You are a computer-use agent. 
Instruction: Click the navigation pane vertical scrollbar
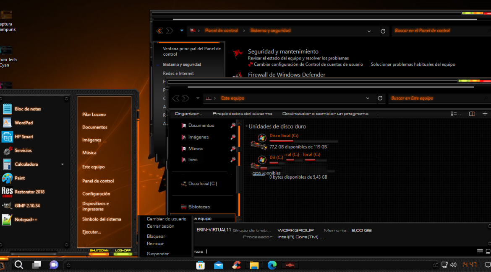pos(239,167)
